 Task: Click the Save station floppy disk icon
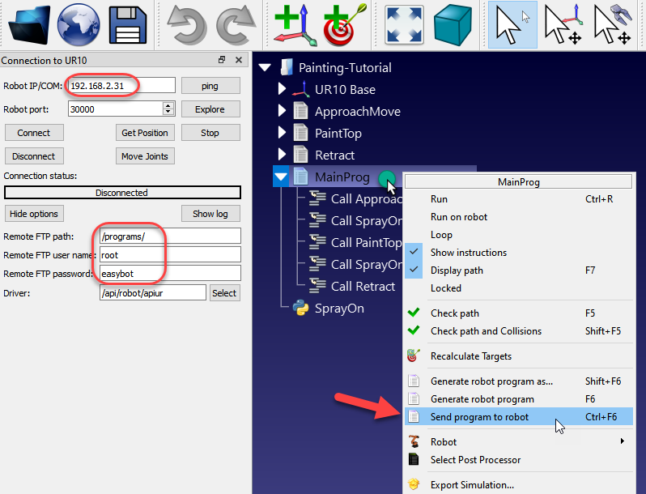(x=126, y=24)
